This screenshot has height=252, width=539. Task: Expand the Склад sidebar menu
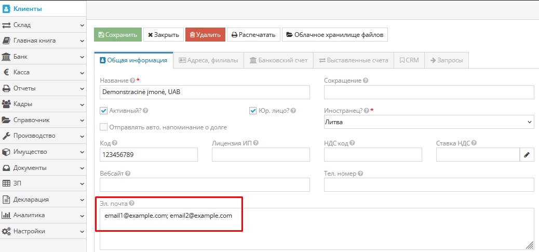coord(43,24)
